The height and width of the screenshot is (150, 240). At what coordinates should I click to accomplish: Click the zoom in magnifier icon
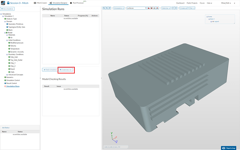tap(104, 8)
